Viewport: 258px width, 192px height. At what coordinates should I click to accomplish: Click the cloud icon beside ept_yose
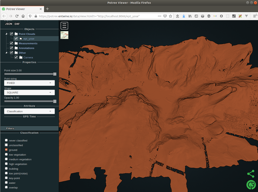click(x=21, y=39)
